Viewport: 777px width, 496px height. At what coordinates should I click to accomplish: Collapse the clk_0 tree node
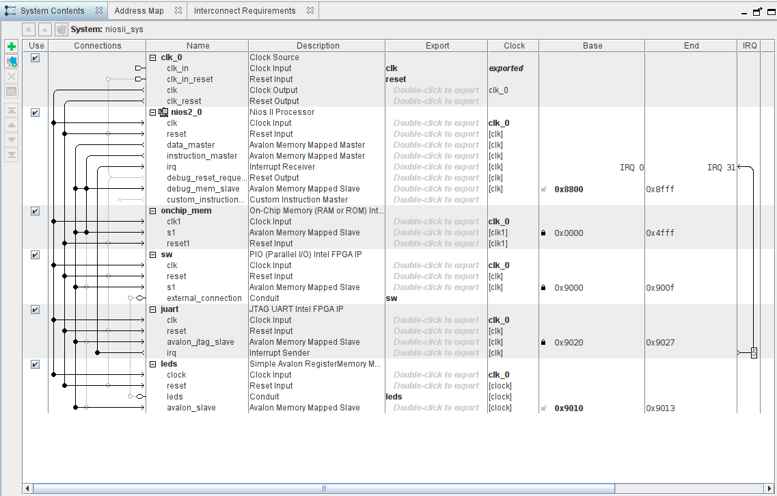click(x=153, y=57)
